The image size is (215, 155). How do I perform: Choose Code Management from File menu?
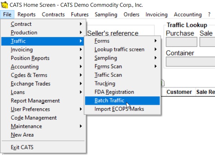tap(43, 118)
